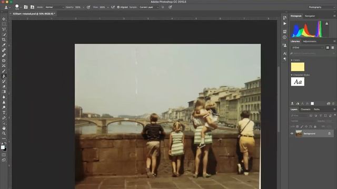
Task: Open the brush preset picker dropdown
Action: [21, 7]
